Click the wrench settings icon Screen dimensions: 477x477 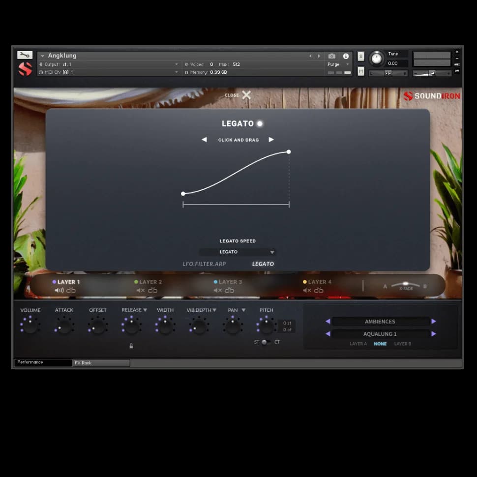click(x=25, y=55)
